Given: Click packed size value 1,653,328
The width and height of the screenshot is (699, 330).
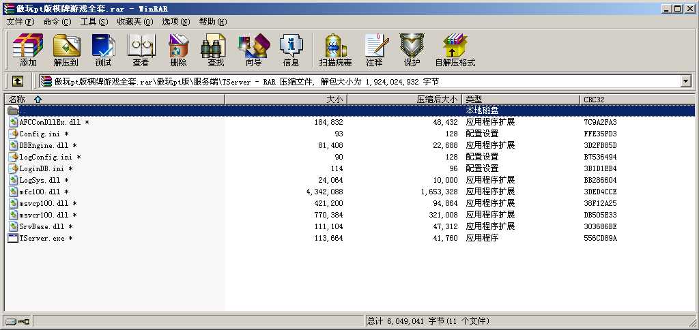Looking at the screenshot, I should [439, 192].
